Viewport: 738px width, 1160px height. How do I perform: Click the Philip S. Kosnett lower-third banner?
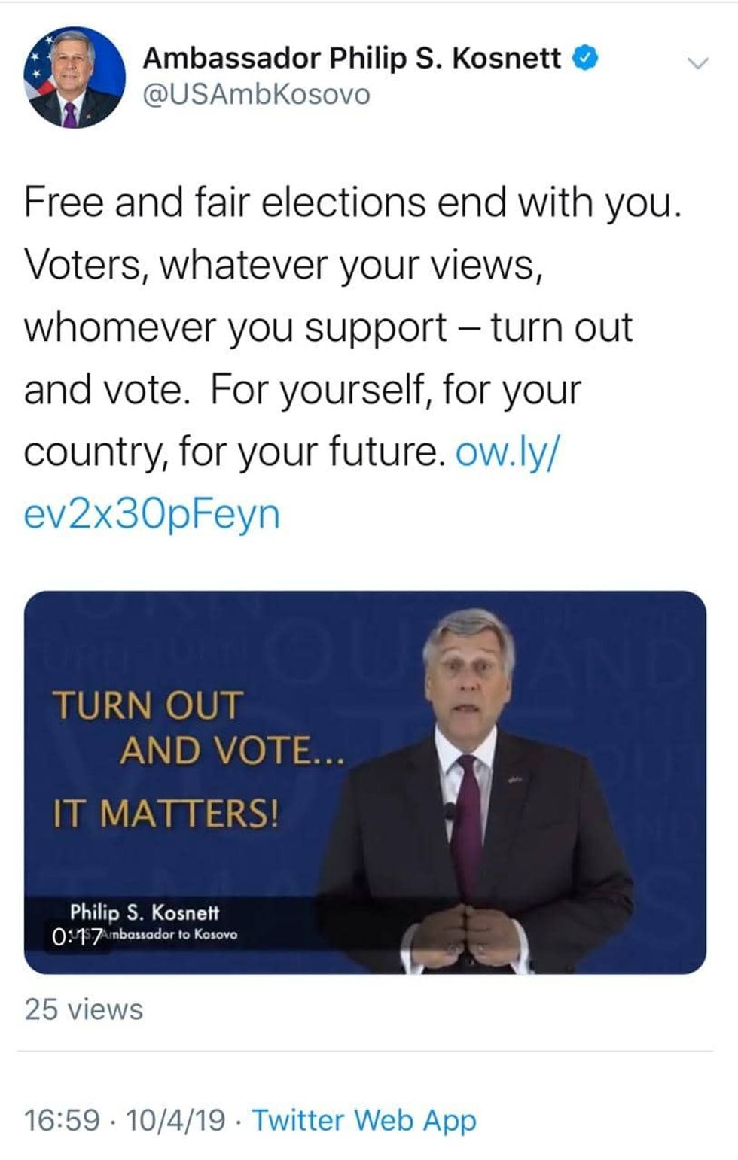145,913
